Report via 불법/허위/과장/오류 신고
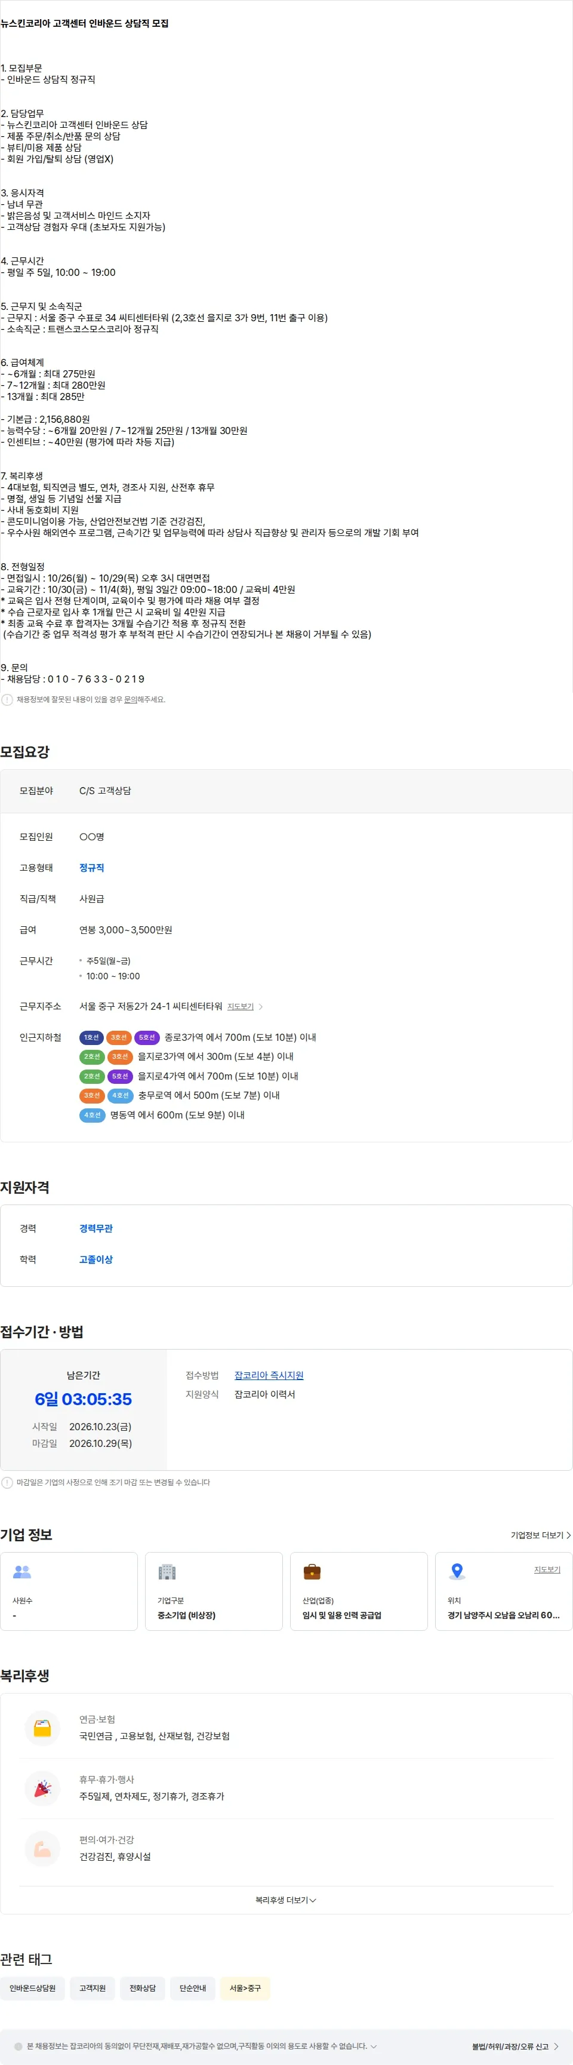 click(515, 2046)
